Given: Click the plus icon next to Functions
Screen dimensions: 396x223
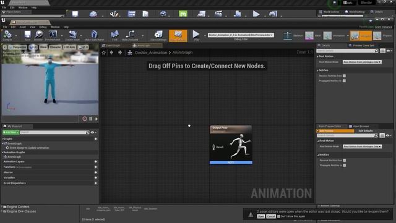Looking at the screenshot, I should (x=96, y=167).
